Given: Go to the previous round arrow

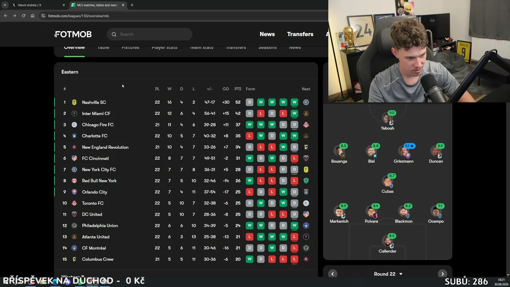Looking at the screenshot, I should coord(333,274).
